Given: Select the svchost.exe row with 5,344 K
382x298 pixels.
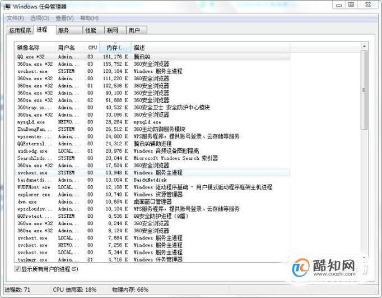Looking at the screenshot, I should pos(152,253).
